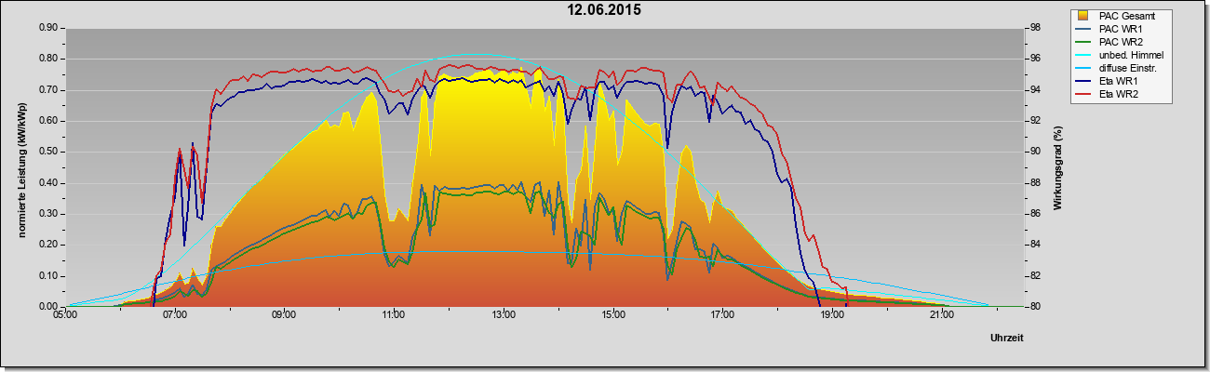The height and width of the screenshot is (372, 1210).
Task: Click the 17:00 time axis label
Action: click(722, 315)
